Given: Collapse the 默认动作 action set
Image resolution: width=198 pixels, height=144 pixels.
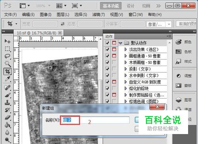Looking at the screenshot, I should coord(120,43).
